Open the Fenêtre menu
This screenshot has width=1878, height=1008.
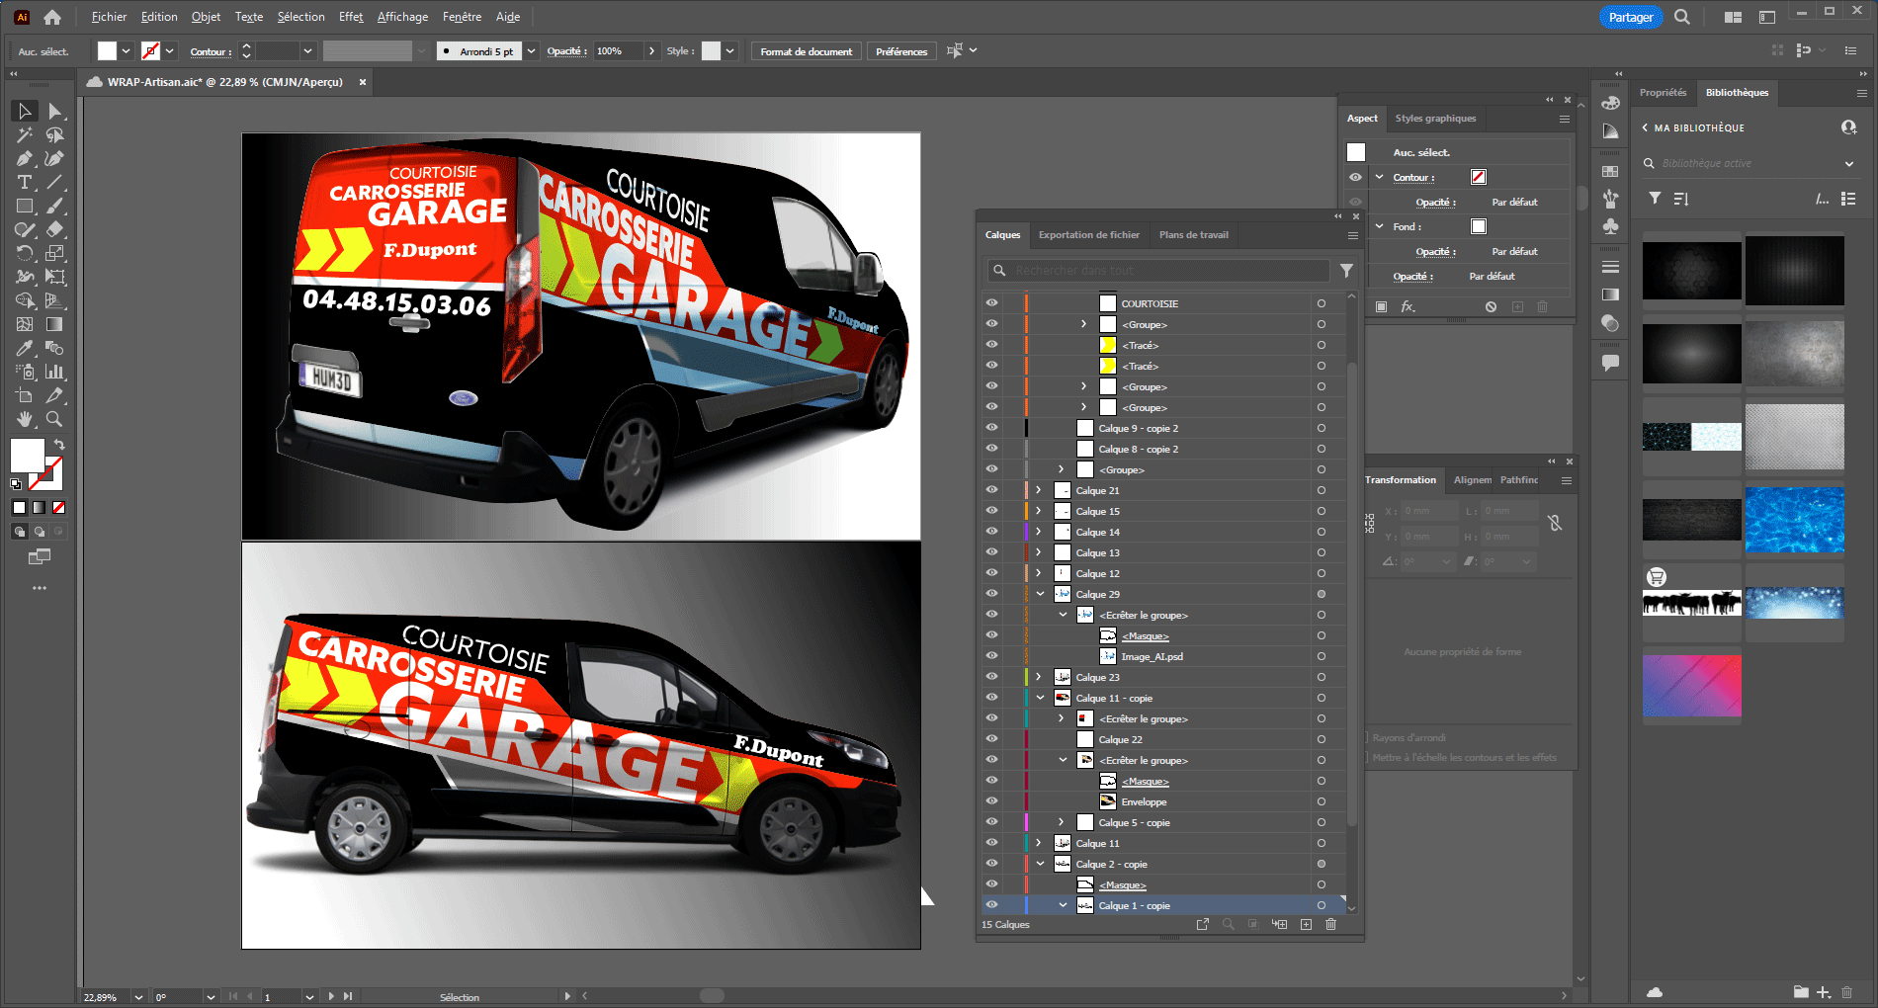tap(461, 17)
